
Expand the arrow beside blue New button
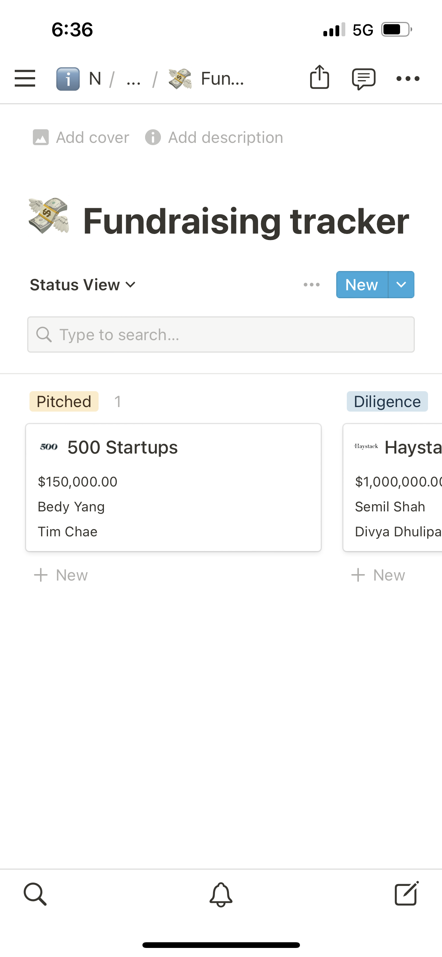401,285
